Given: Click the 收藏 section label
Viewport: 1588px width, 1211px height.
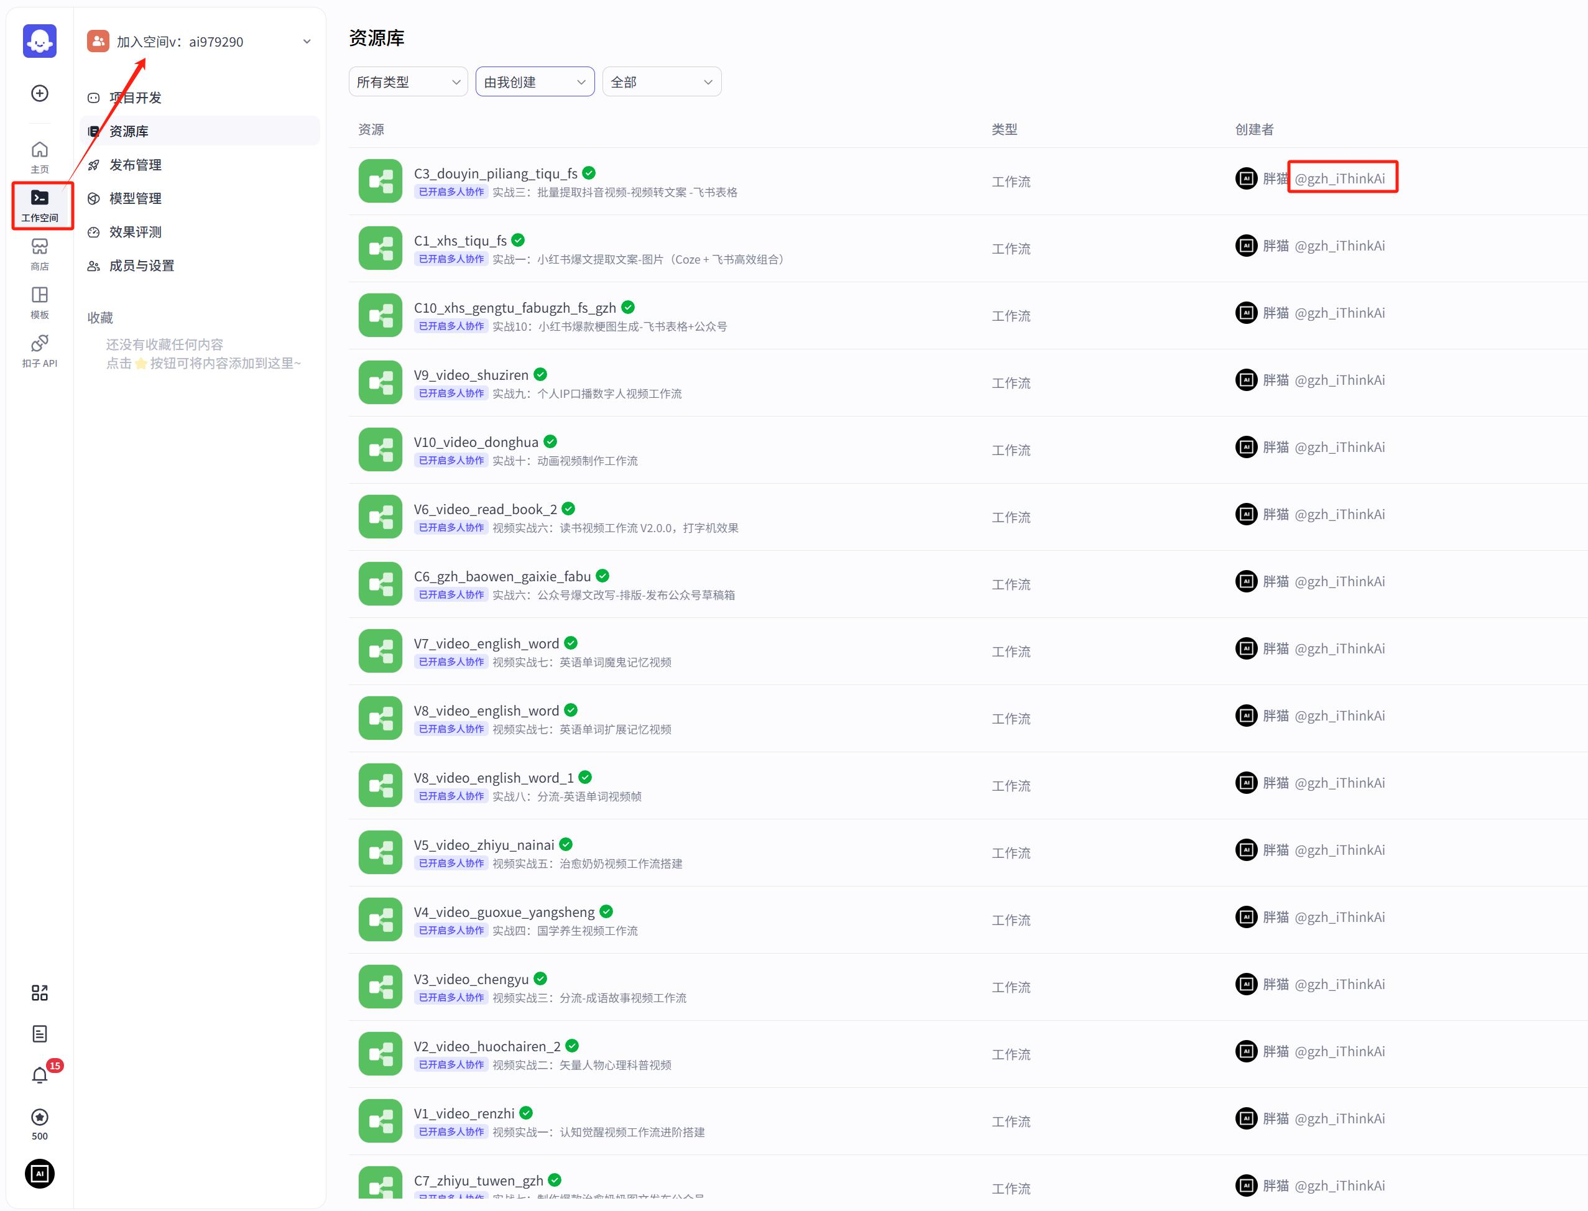Looking at the screenshot, I should pos(100,317).
